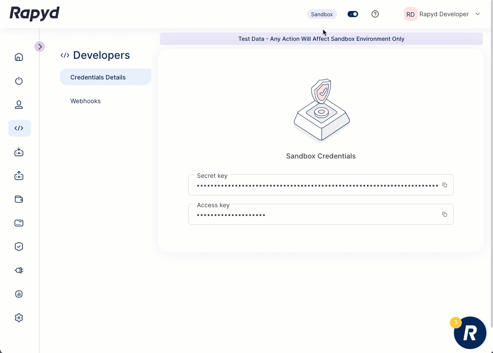The width and height of the screenshot is (493, 353).
Task: Open the card icon in the sidebar
Action: pos(19,223)
